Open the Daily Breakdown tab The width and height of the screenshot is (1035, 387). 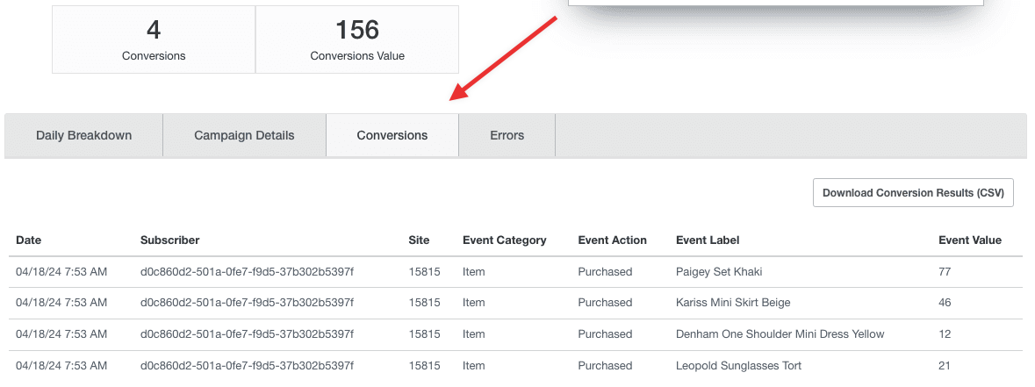coord(83,135)
